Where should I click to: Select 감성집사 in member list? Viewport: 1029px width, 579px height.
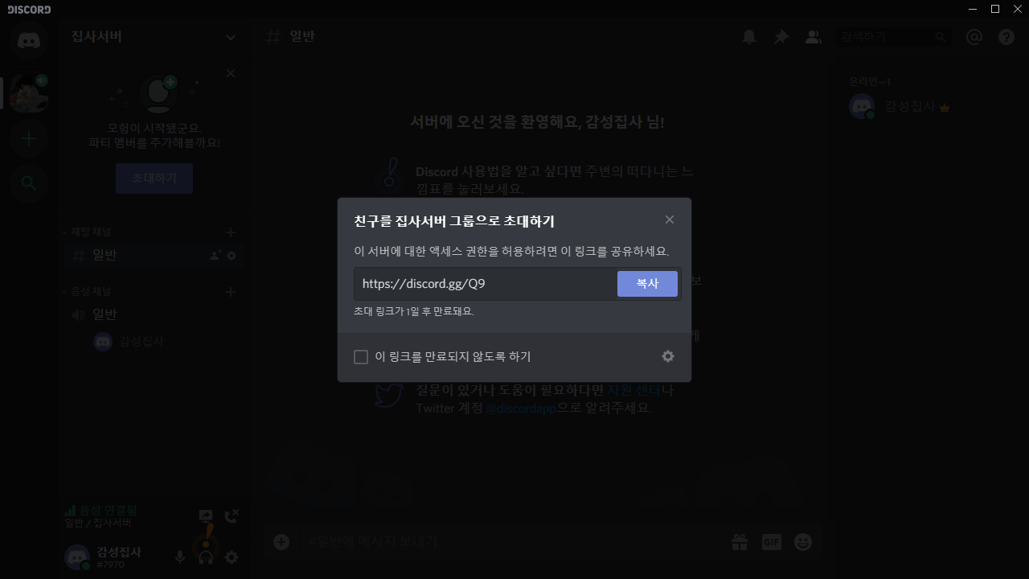click(x=928, y=106)
